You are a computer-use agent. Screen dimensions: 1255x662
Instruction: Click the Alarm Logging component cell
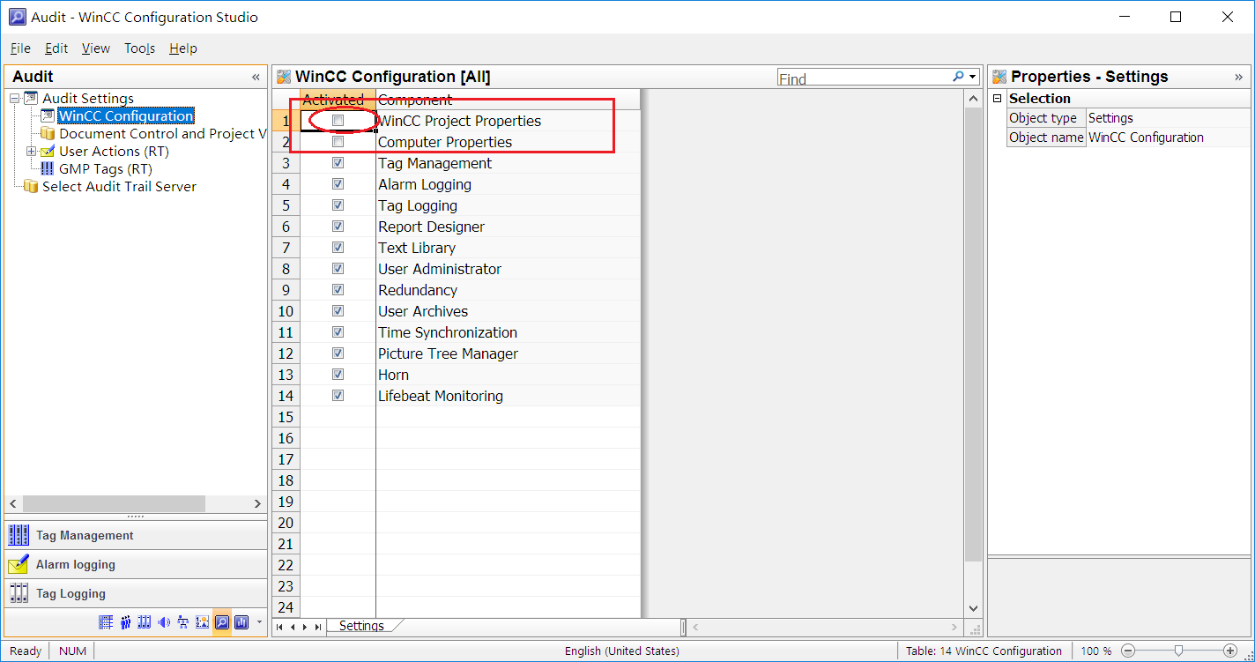(508, 184)
